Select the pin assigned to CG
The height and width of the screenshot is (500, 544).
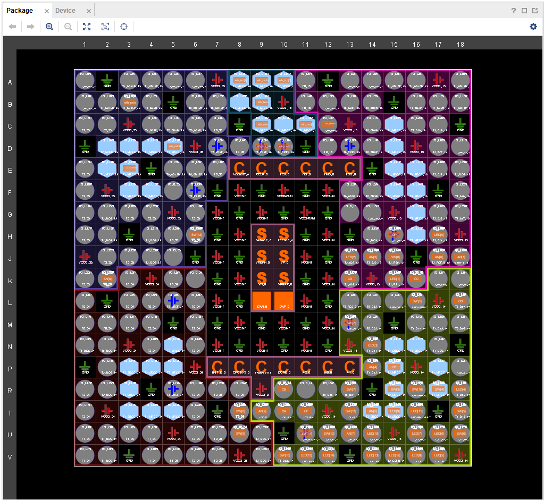(460, 301)
